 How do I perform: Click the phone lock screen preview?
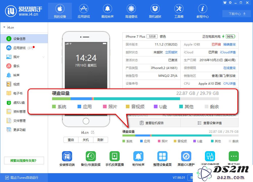[x=86, y=65]
